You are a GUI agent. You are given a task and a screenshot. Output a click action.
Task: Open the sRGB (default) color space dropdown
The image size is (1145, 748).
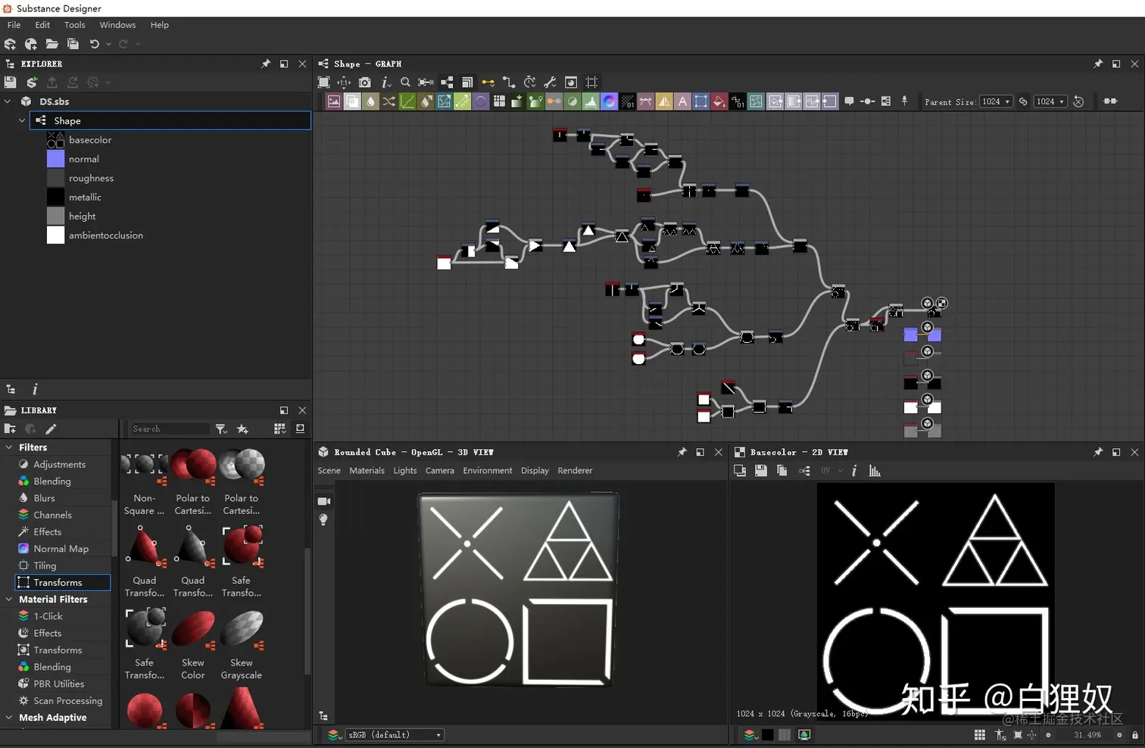coord(395,735)
